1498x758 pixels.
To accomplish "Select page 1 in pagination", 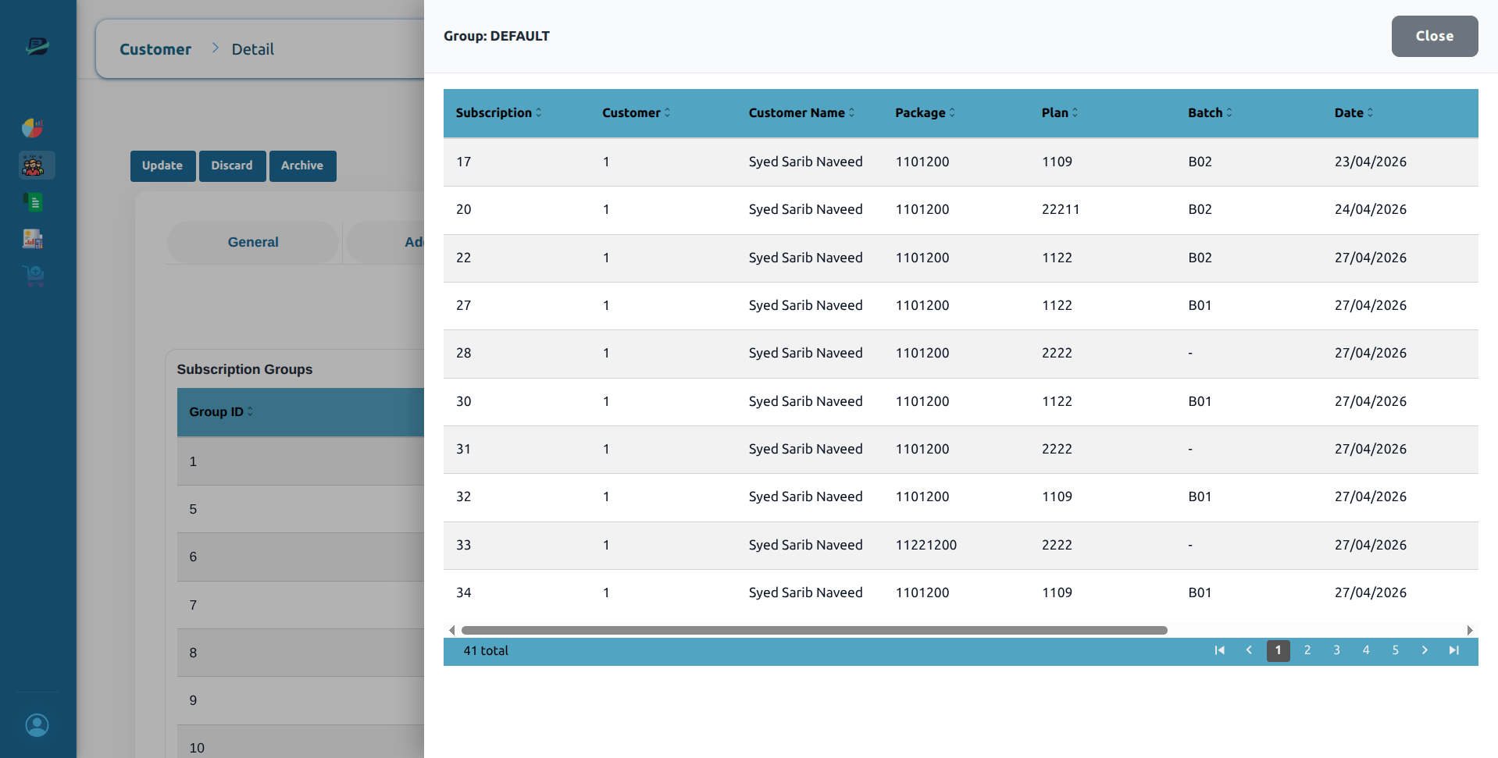I will pyautogui.click(x=1278, y=650).
